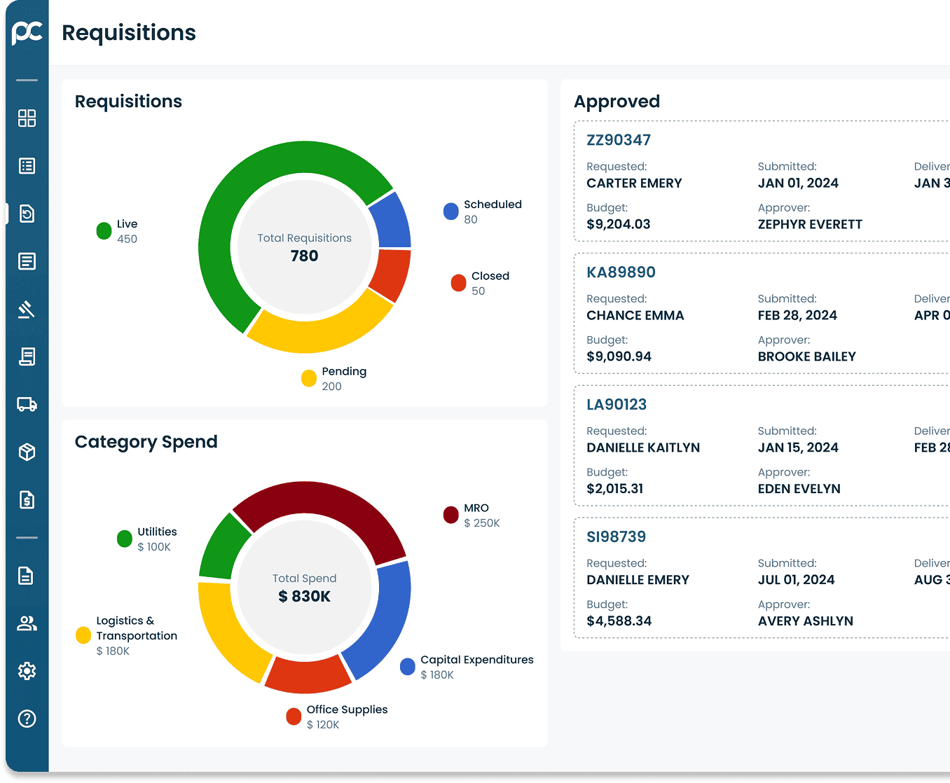Image resolution: width=950 pixels, height=783 pixels.
Task: Select the package box icon
Action: pyautogui.click(x=27, y=452)
